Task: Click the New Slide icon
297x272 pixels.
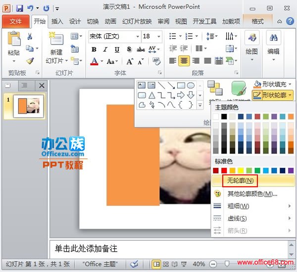Action: (x=56, y=39)
